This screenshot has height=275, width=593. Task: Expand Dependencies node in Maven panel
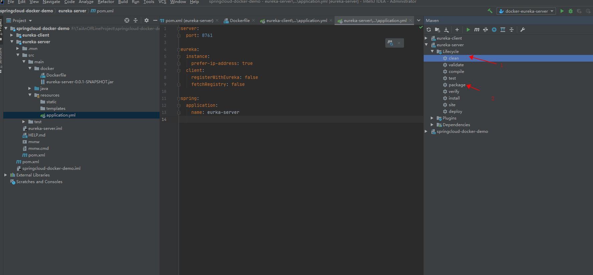(432, 125)
